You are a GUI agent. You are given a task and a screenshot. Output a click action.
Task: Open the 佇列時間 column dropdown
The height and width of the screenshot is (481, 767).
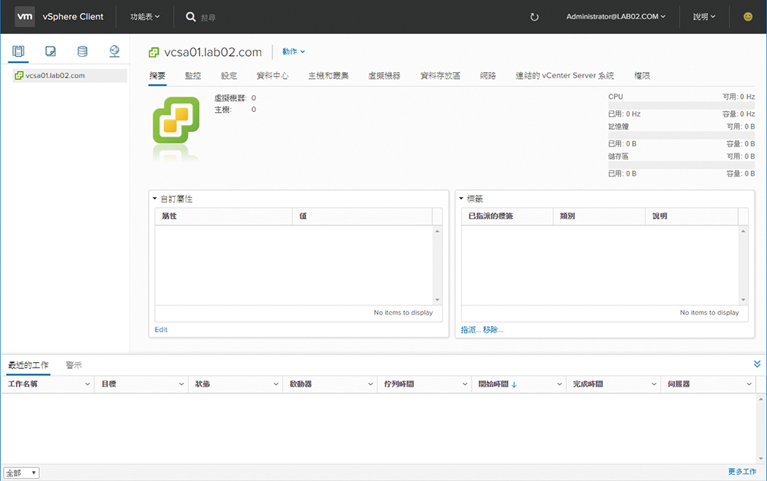pos(465,384)
